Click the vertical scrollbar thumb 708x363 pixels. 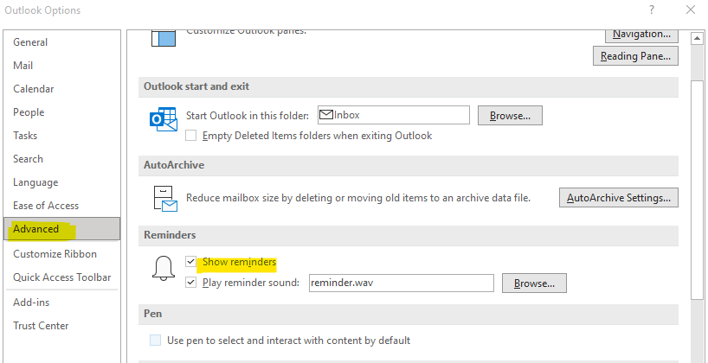pos(697,189)
